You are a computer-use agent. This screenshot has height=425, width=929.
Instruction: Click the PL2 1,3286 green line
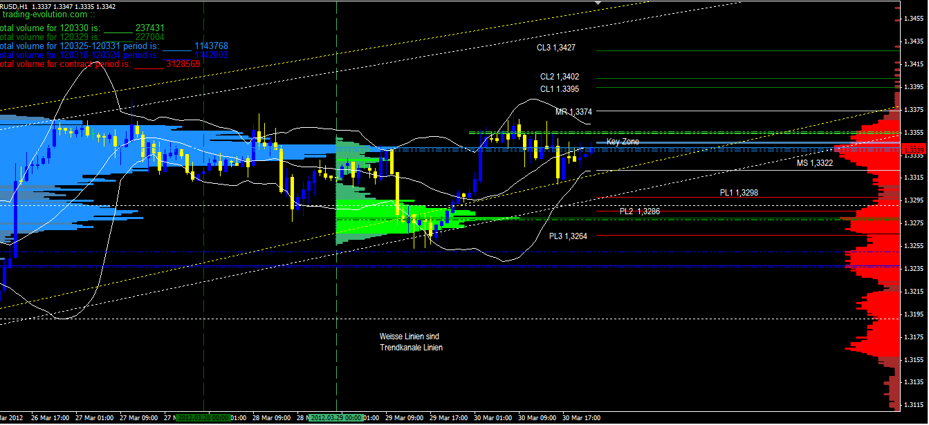click(640, 212)
